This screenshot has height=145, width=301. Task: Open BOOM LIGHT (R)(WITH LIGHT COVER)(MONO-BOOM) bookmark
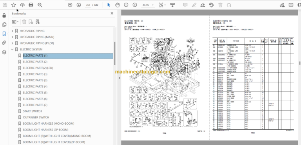pyautogui.click(x=57, y=136)
